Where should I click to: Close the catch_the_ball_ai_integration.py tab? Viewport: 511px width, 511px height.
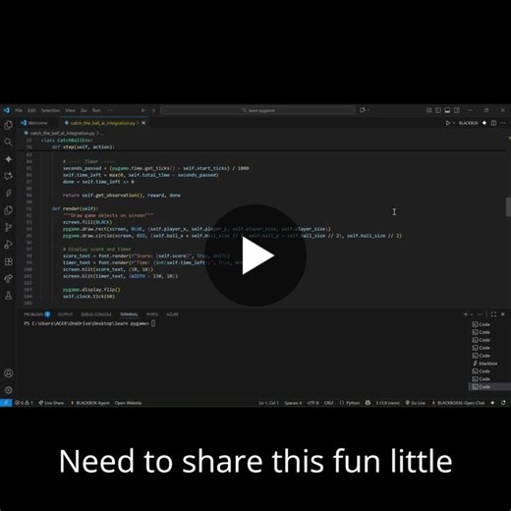(143, 123)
